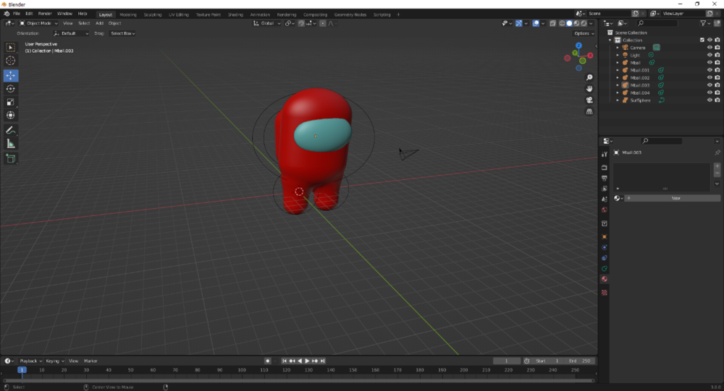
Task: Open the Object Mode dropdown
Action: pyautogui.click(x=39, y=23)
